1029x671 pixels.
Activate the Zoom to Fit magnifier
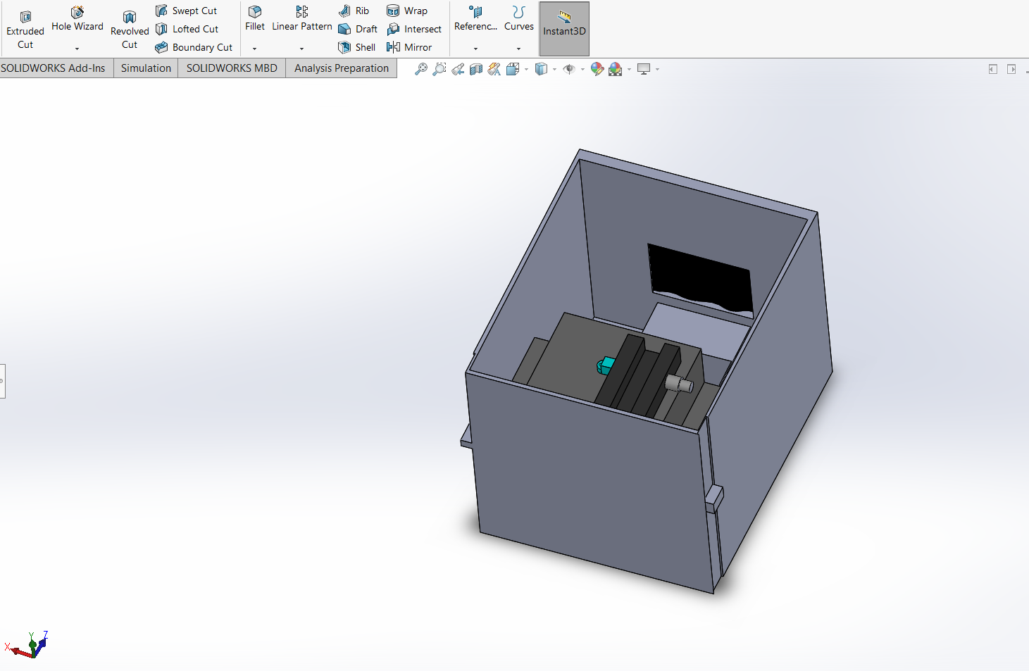(420, 69)
